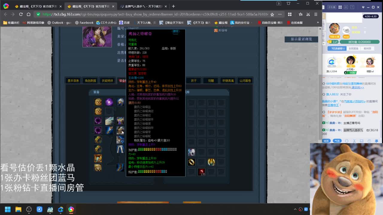Open the CC个人中心 bookmark

point(106,23)
